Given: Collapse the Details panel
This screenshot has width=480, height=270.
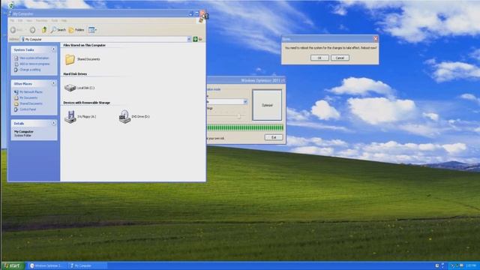Looking at the screenshot, I should (53, 123).
